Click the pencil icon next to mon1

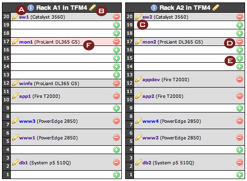coord(16,42)
